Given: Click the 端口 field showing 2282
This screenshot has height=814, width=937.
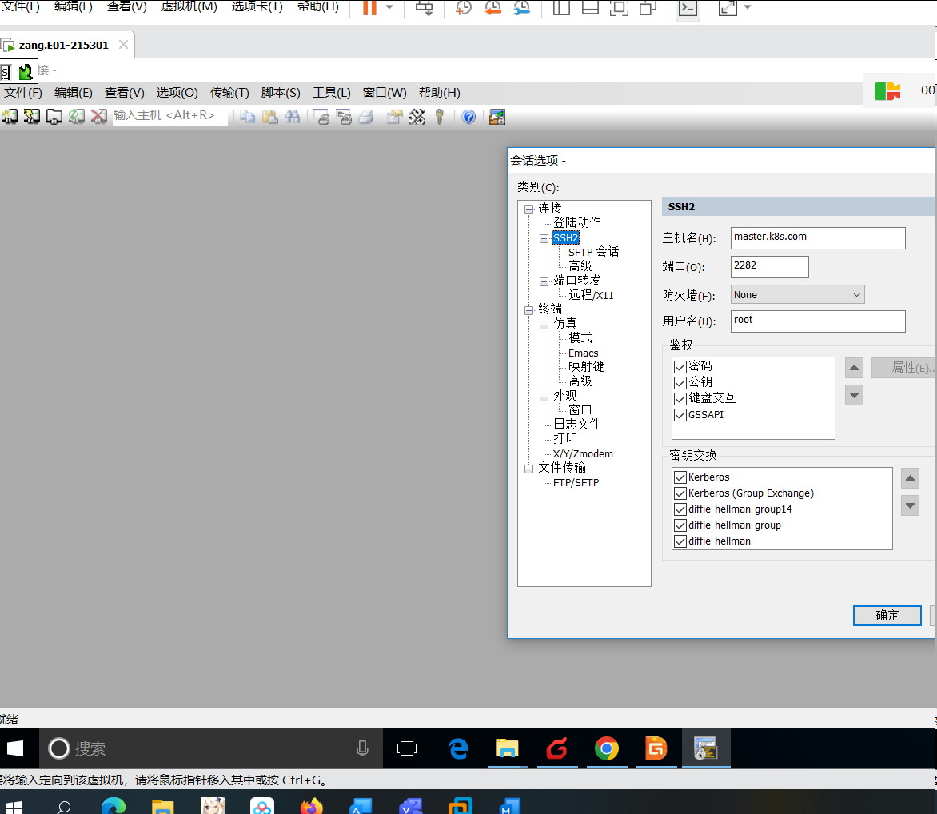Looking at the screenshot, I should (770, 266).
